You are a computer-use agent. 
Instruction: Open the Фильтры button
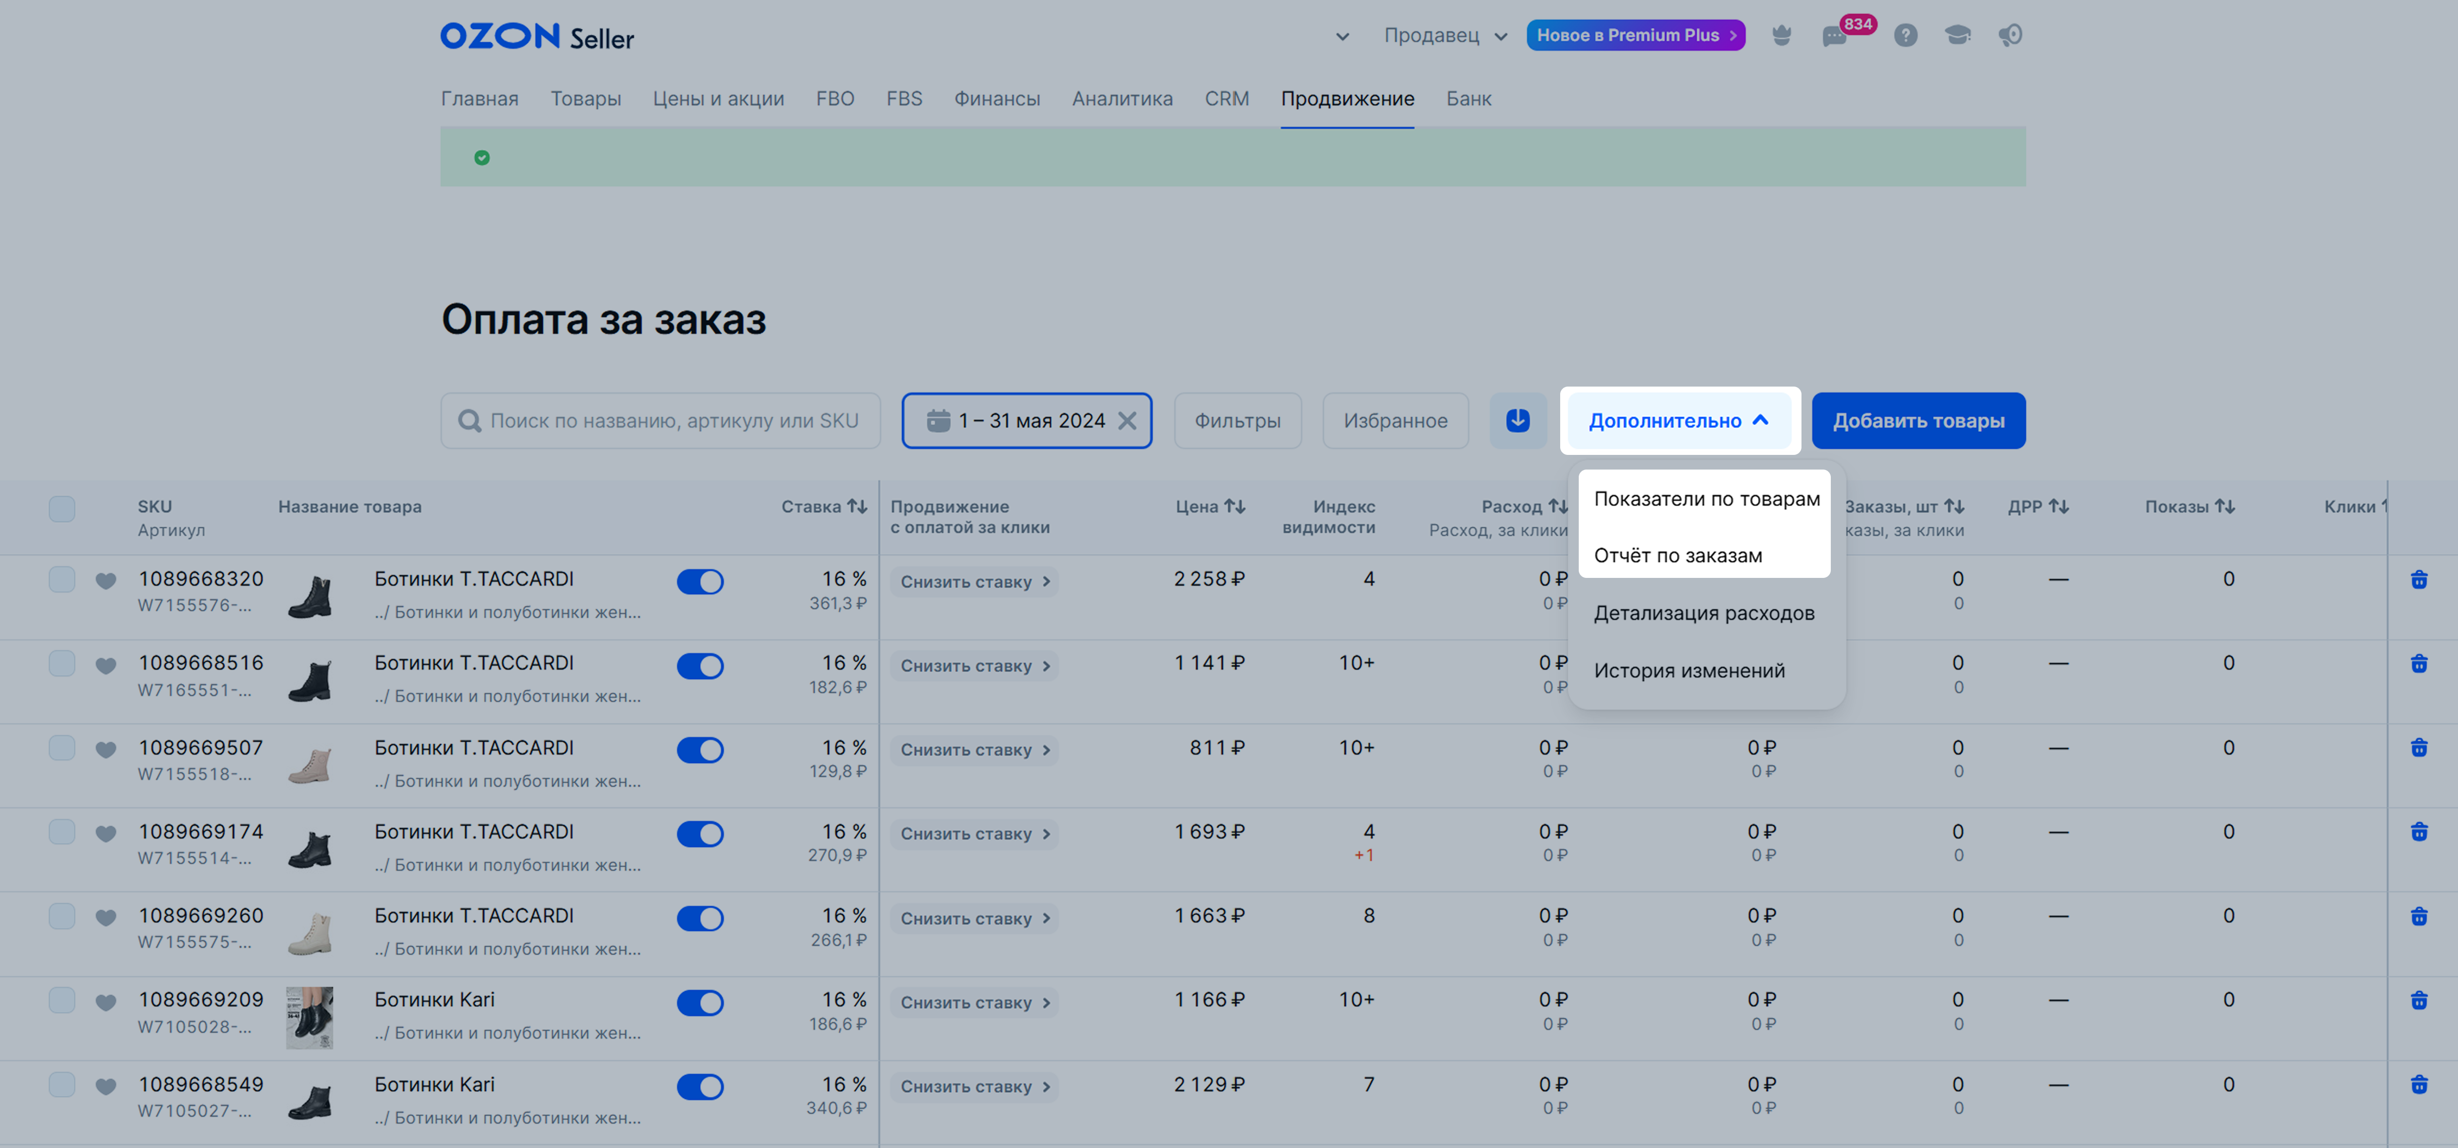(1238, 420)
